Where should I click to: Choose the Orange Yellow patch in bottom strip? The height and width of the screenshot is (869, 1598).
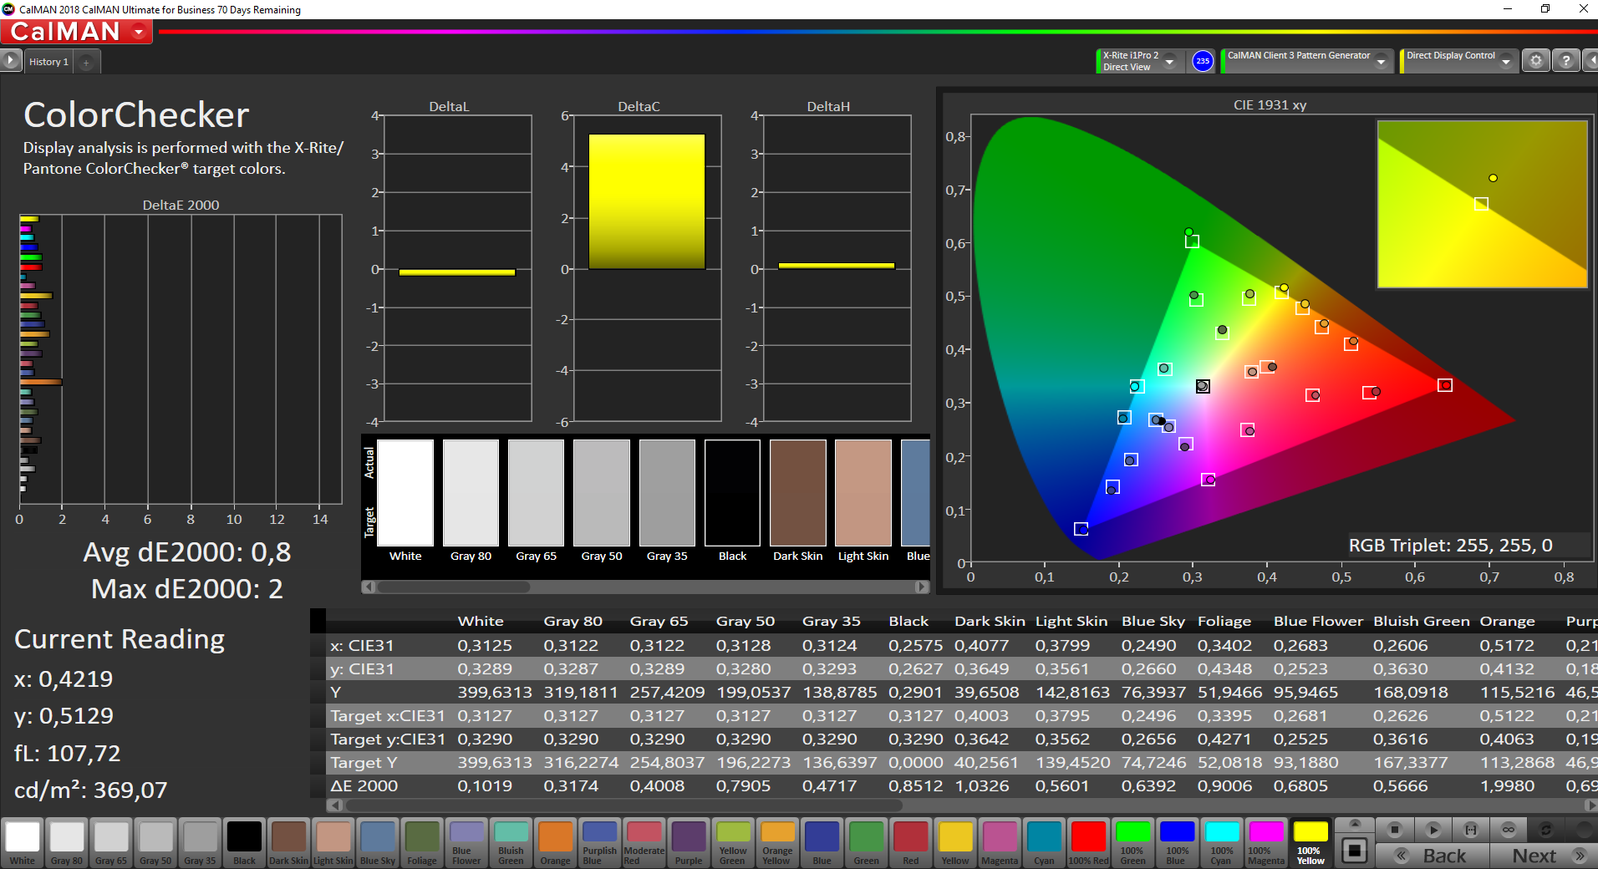[x=777, y=842]
